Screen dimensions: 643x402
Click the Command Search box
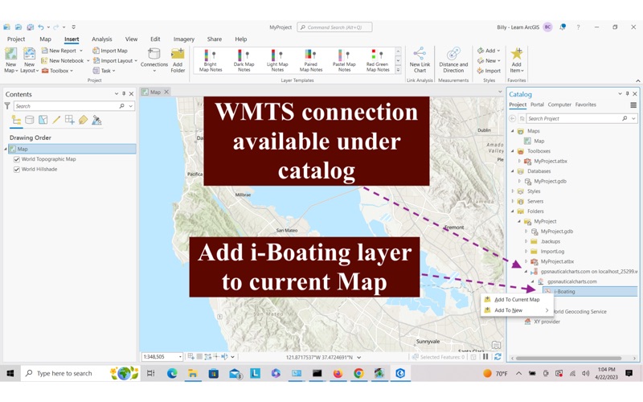pyautogui.click(x=334, y=27)
